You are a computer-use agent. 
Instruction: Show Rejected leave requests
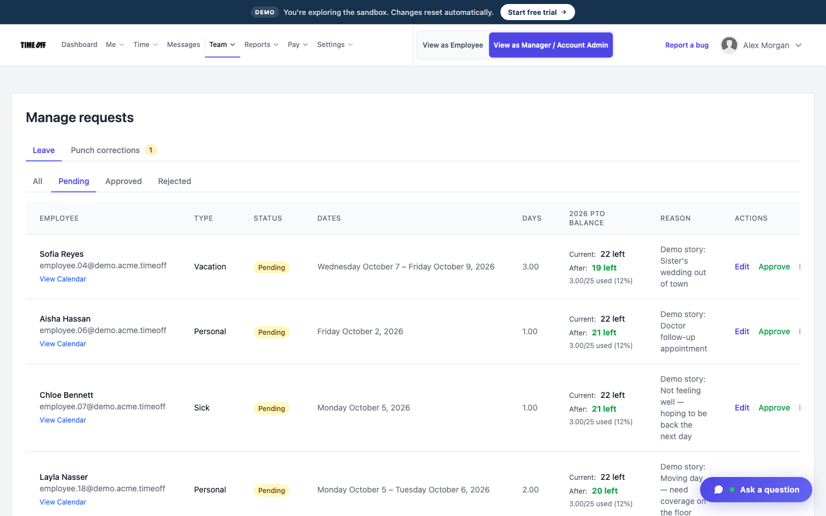174,181
